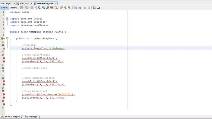Screen dimensions: 212x119
Task: Click the Find Previous Occurrence icon
Action: click(43, 8)
